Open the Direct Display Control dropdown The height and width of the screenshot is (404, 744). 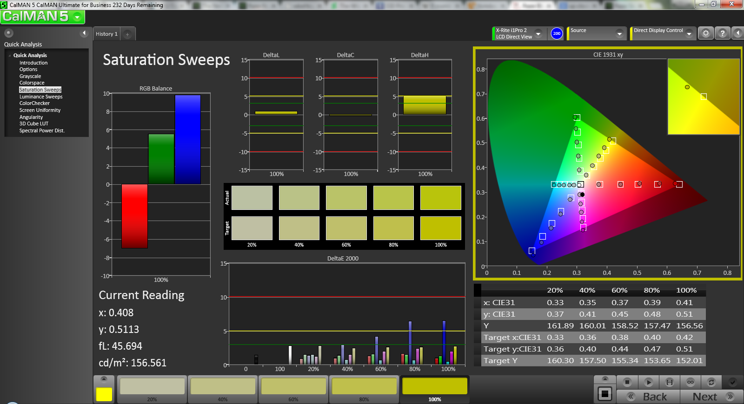click(x=689, y=33)
